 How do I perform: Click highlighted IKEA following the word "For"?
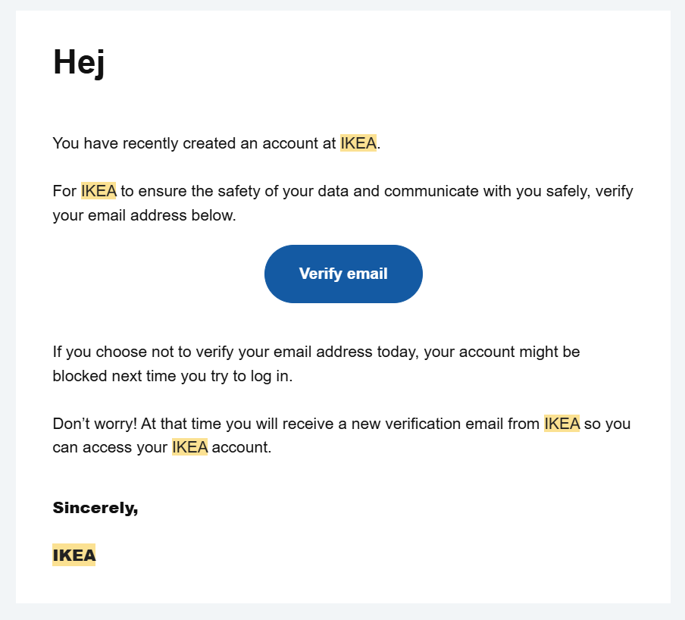click(99, 191)
